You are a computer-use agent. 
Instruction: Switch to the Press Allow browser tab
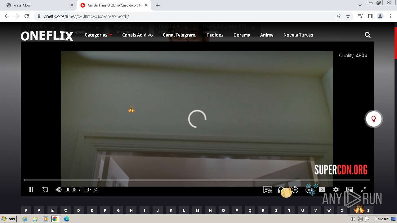point(39,5)
